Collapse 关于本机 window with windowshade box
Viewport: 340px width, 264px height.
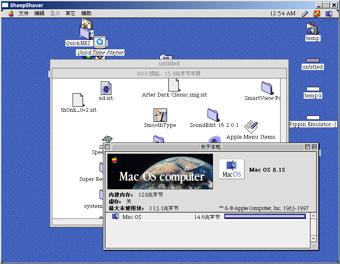point(314,147)
